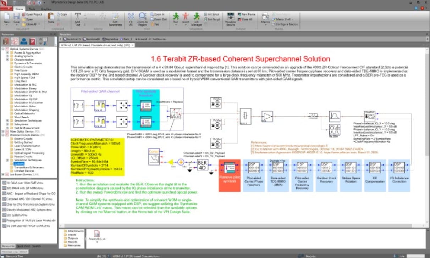Switch to the Graphics ribbon tab
The width and height of the screenshot is (430, 258).
[x=46, y=9]
